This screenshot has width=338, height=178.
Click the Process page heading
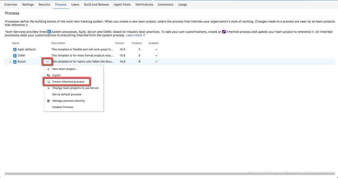tap(12, 13)
